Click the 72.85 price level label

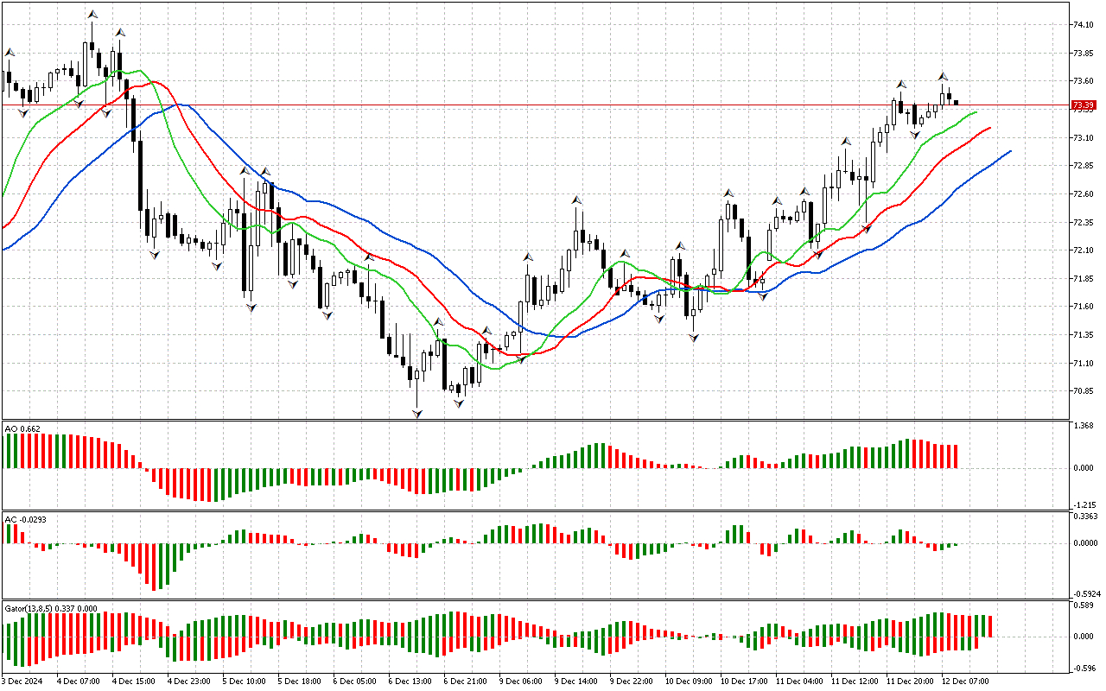click(x=1083, y=166)
